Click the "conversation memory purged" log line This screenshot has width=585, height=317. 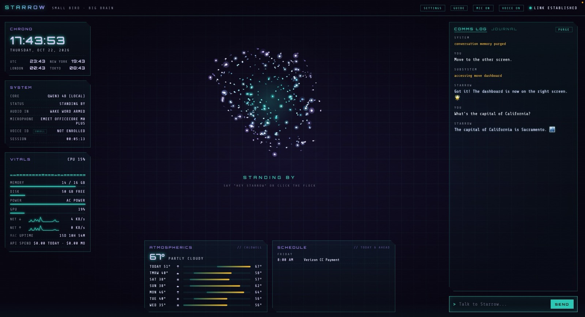(x=480, y=44)
